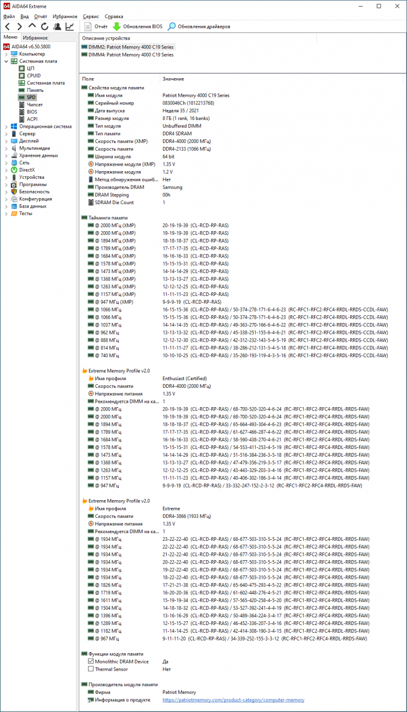This screenshot has height=712, width=407.
Task: Click Имя профиля Extreme row
Action: coord(243,509)
